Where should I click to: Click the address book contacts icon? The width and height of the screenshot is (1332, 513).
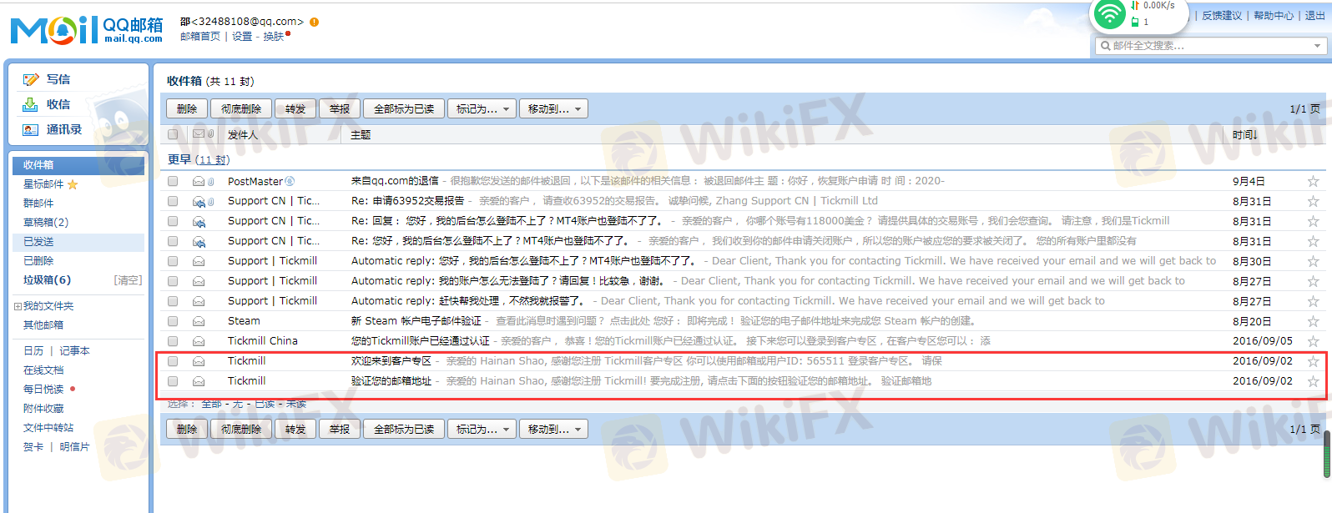click(x=31, y=129)
